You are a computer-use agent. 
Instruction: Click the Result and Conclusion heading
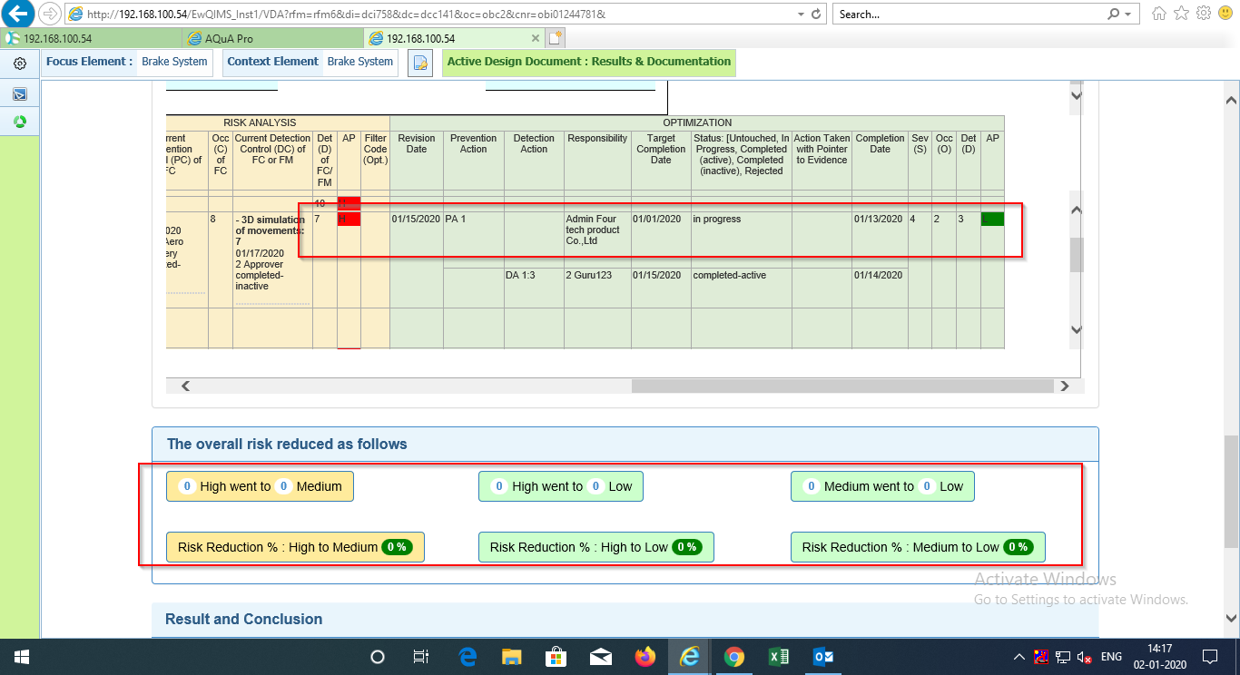243,619
